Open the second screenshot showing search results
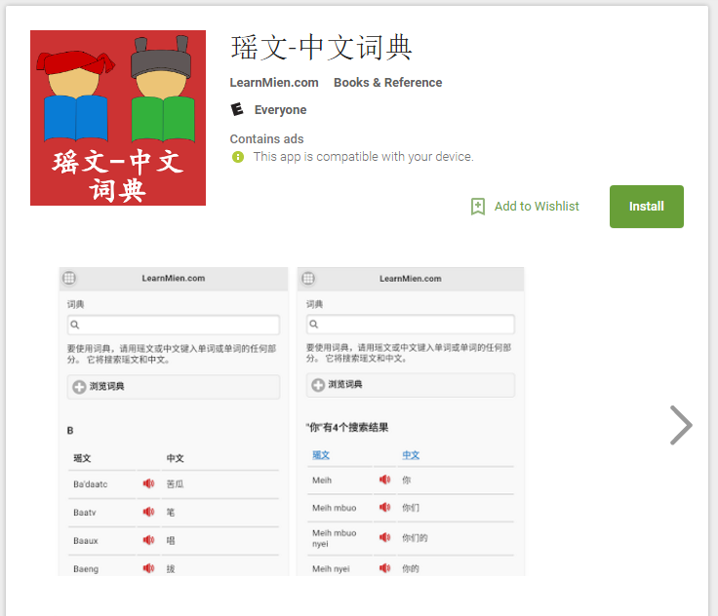 pyautogui.click(x=411, y=421)
